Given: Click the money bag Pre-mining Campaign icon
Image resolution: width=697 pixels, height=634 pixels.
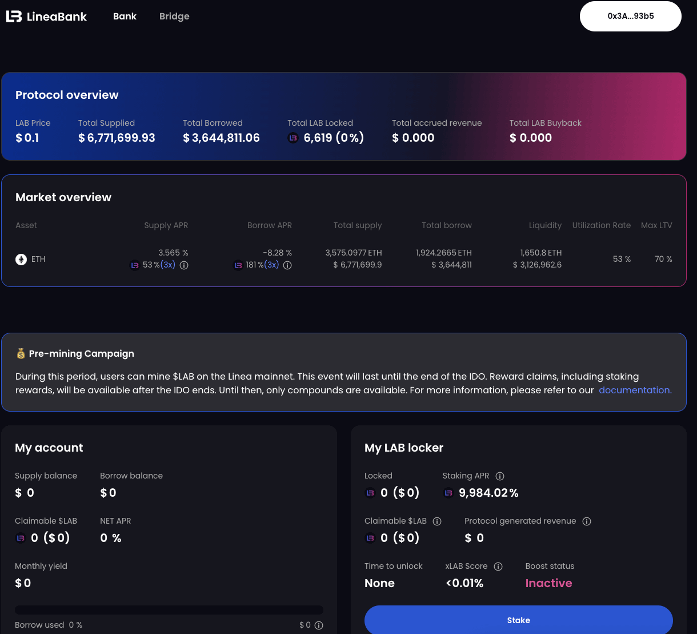Looking at the screenshot, I should point(21,354).
